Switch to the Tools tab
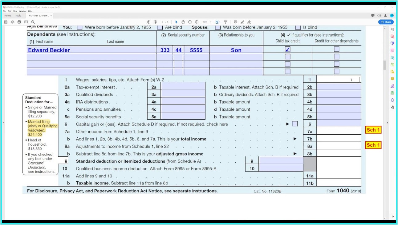This screenshot has width=398, height=225. 18,15
